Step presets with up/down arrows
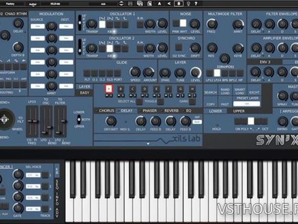This screenshot has height=224, width=298. click(121, 3)
